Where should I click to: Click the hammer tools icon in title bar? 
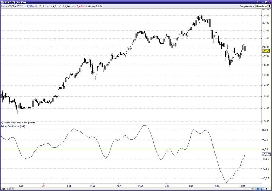(x=257, y=2)
